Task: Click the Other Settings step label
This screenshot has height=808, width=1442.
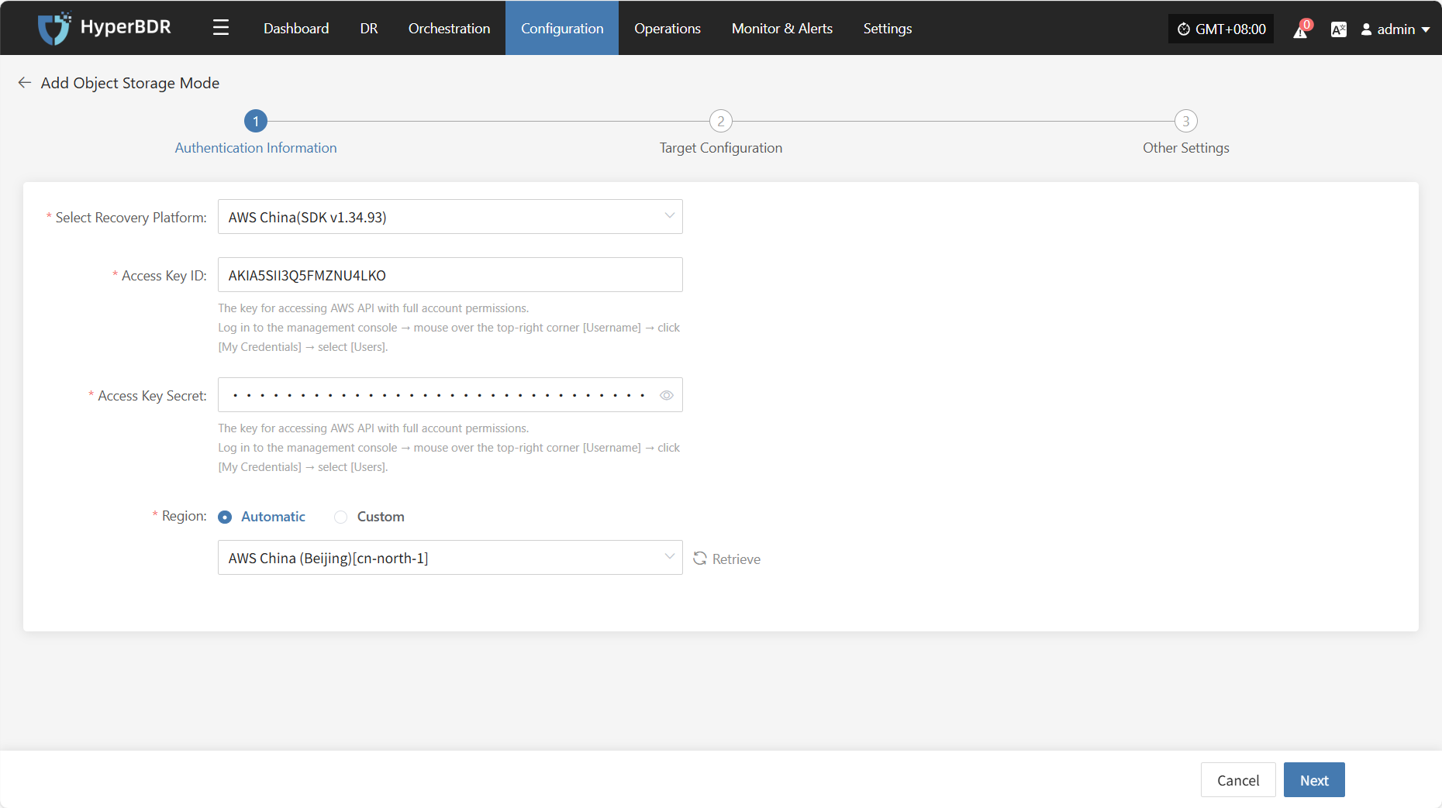Action: pos(1186,148)
